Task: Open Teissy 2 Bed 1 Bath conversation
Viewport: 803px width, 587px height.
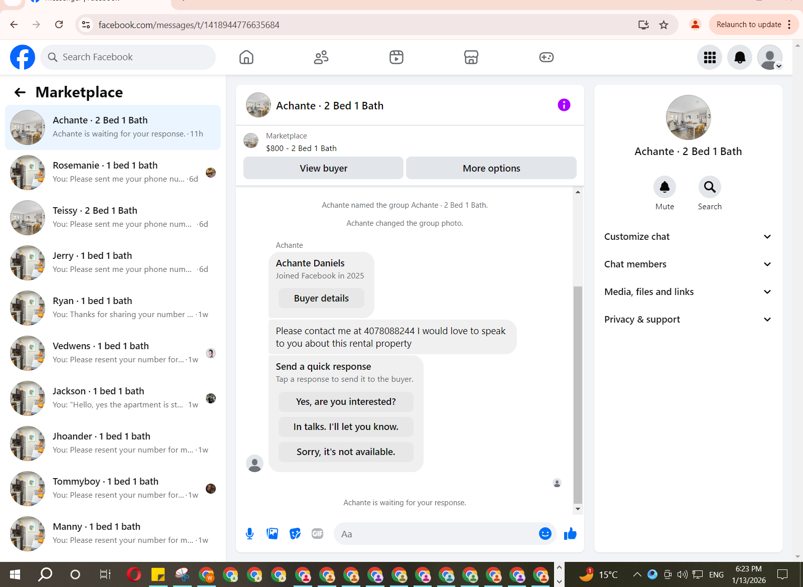Action: pos(113,218)
